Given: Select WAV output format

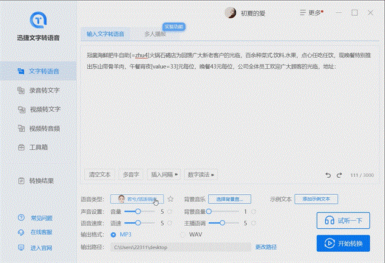Looking at the screenshot, I should 184,234.
